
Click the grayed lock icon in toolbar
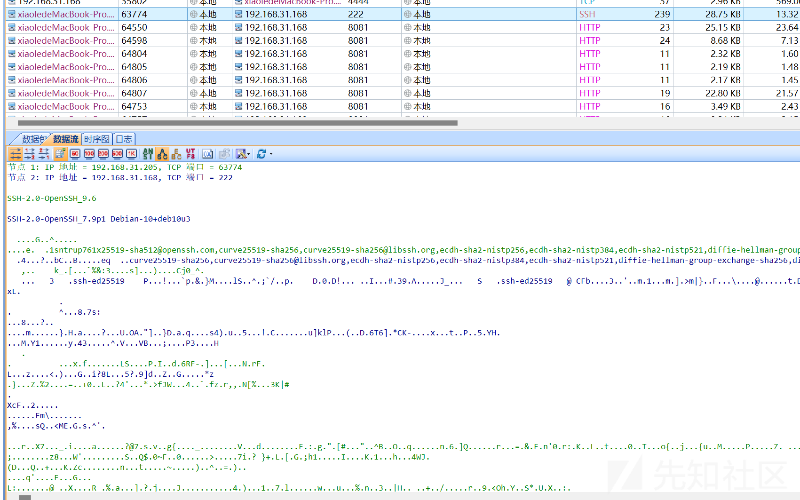[x=224, y=153]
